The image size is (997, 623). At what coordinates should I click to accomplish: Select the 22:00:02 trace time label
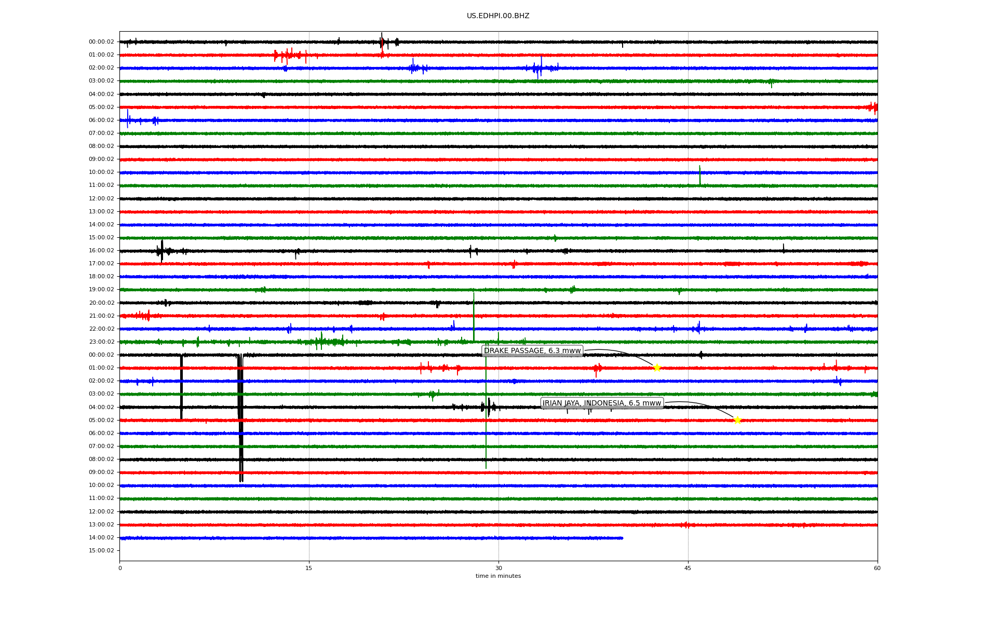coord(101,329)
